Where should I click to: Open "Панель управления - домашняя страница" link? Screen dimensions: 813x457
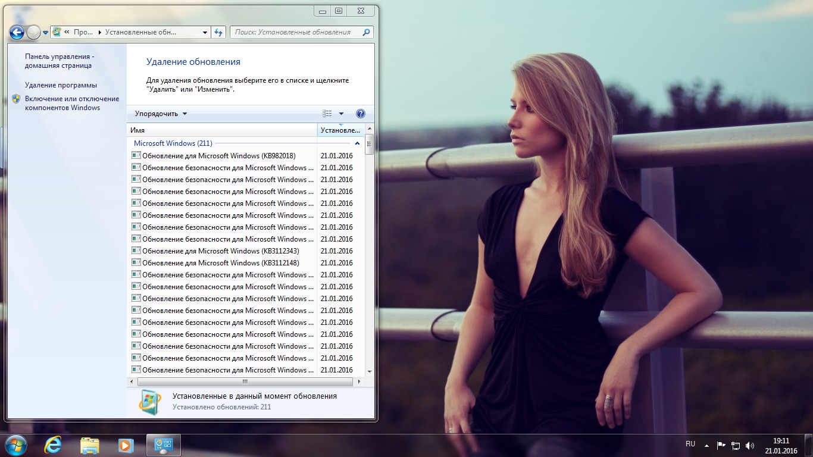pyautogui.click(x=60, y=61)
